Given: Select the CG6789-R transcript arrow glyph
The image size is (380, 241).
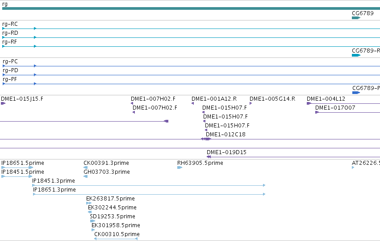Looking at the screenshot, I should click(x=356, y=55).
